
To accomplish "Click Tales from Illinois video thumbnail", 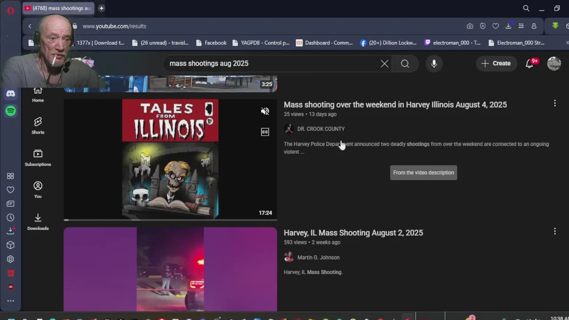I will (x=170, y=159).
